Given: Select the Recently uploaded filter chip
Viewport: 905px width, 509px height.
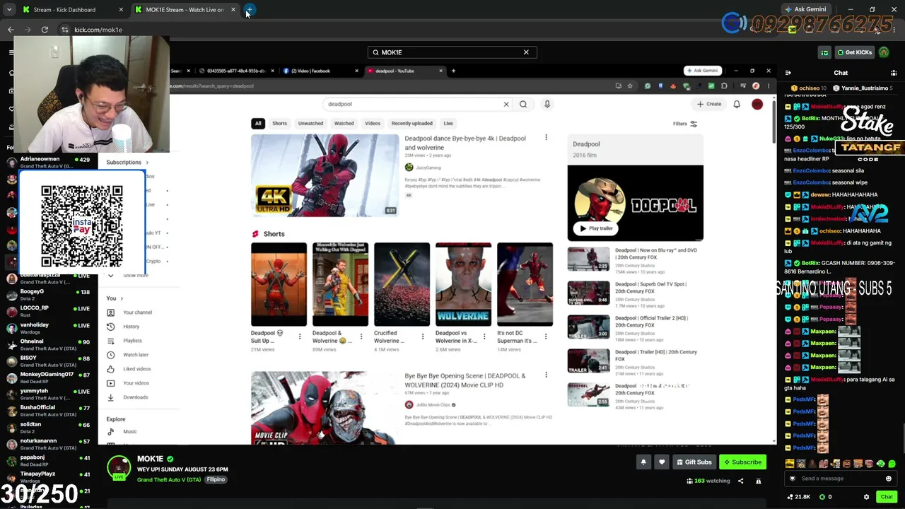Looking at the screenshot, I should [412, 124].
